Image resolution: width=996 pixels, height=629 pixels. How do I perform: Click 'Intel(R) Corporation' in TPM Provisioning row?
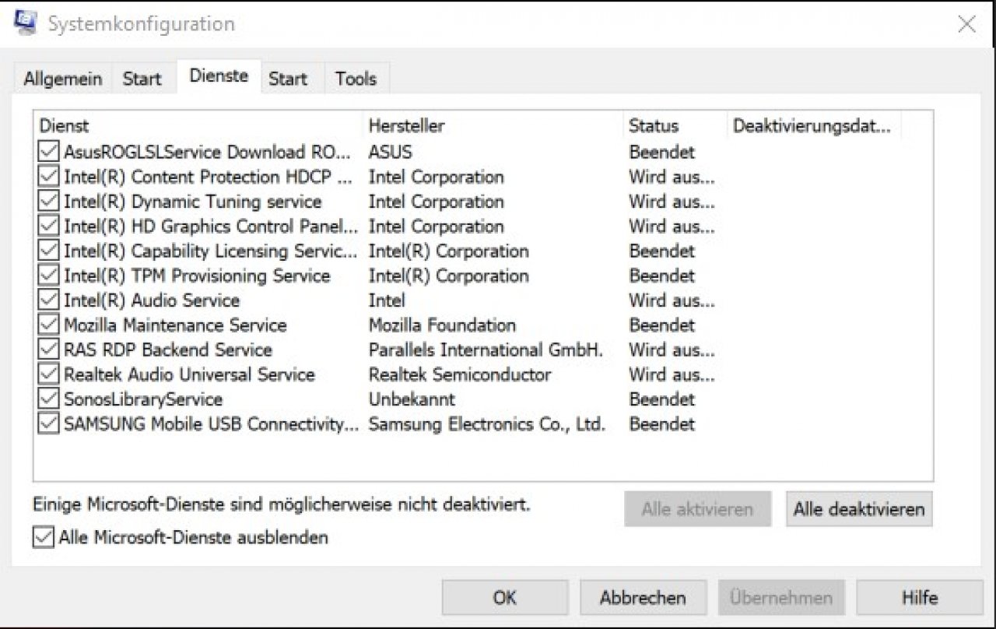coord(448,276)
